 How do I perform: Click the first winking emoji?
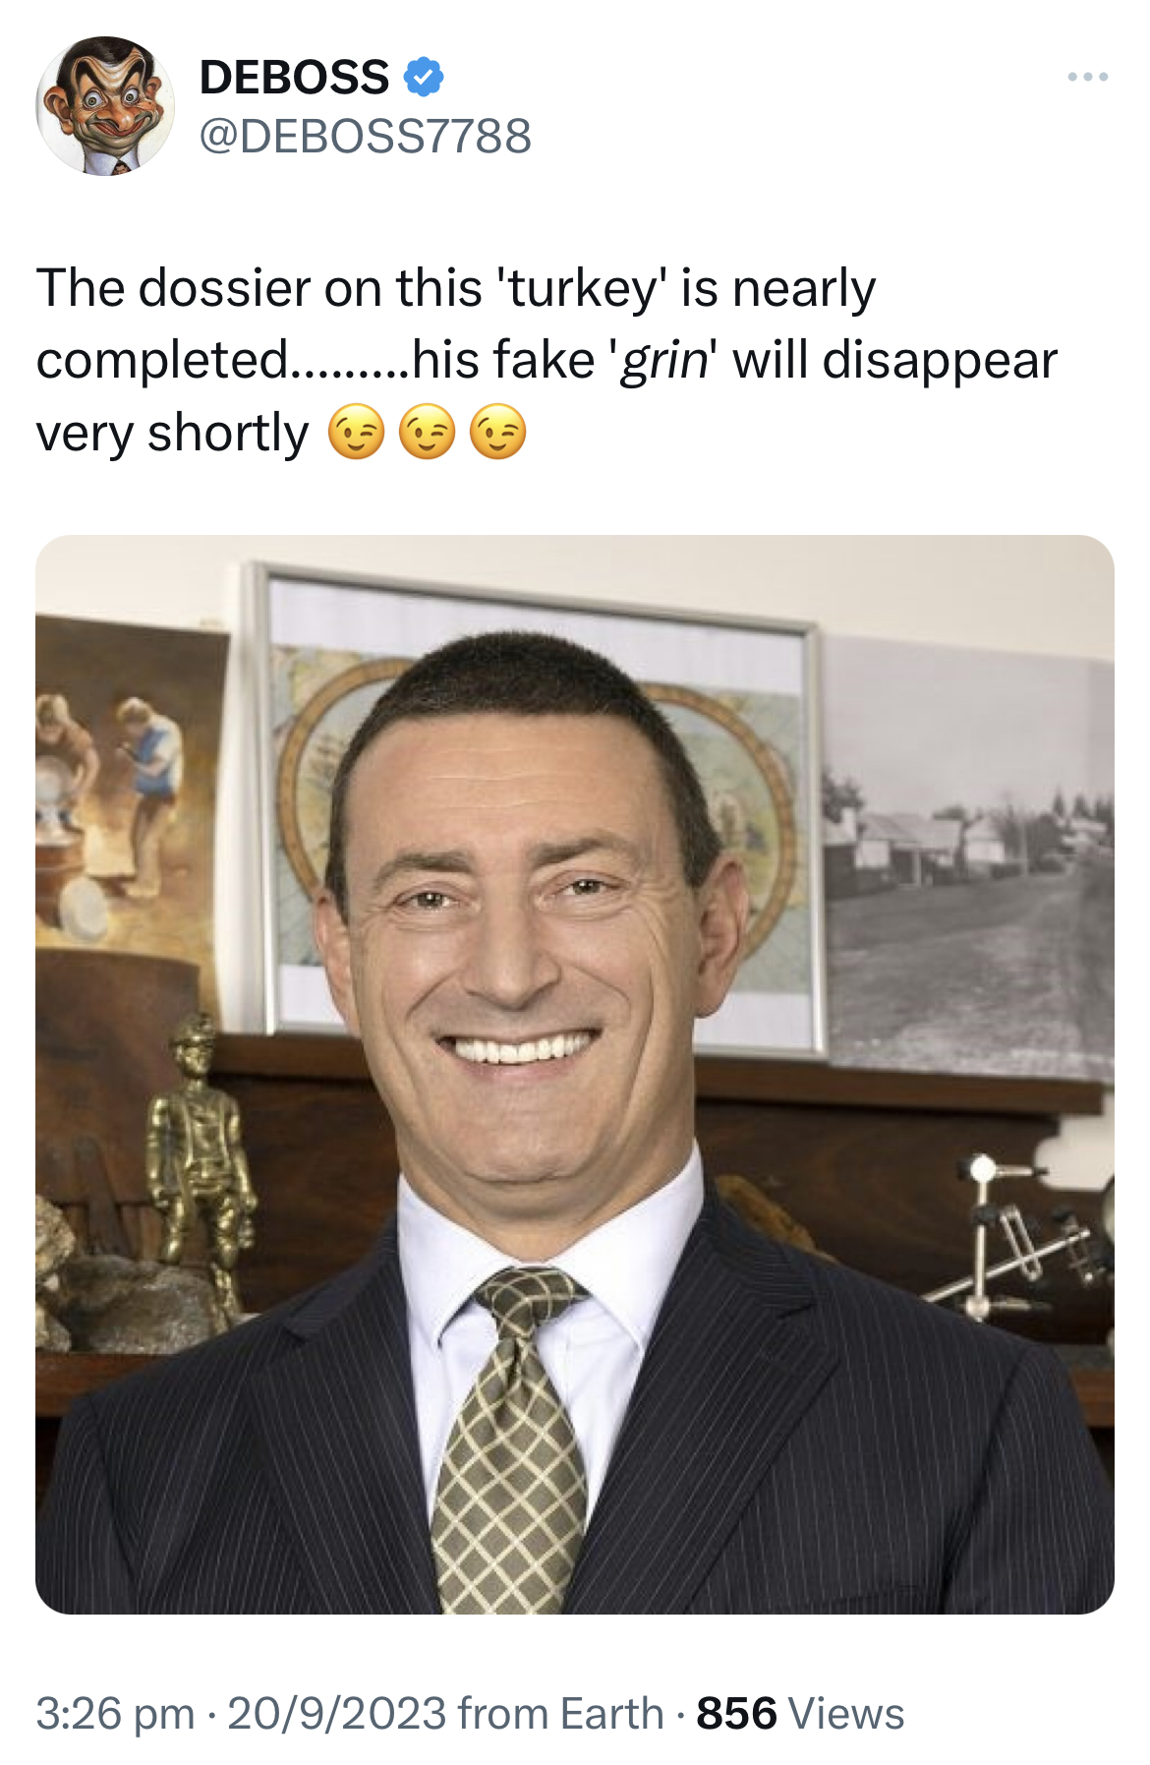(x=356, y=433)
